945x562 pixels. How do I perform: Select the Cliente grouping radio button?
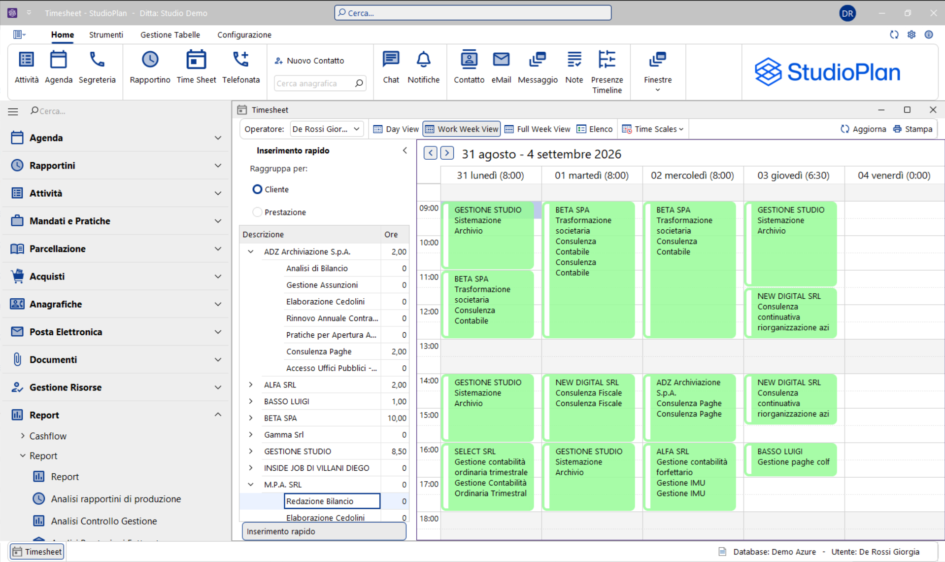click(x=257, y=189)
